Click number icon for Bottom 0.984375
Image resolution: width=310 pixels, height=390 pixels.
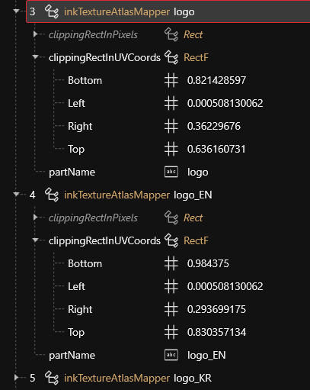pos(171,263)
